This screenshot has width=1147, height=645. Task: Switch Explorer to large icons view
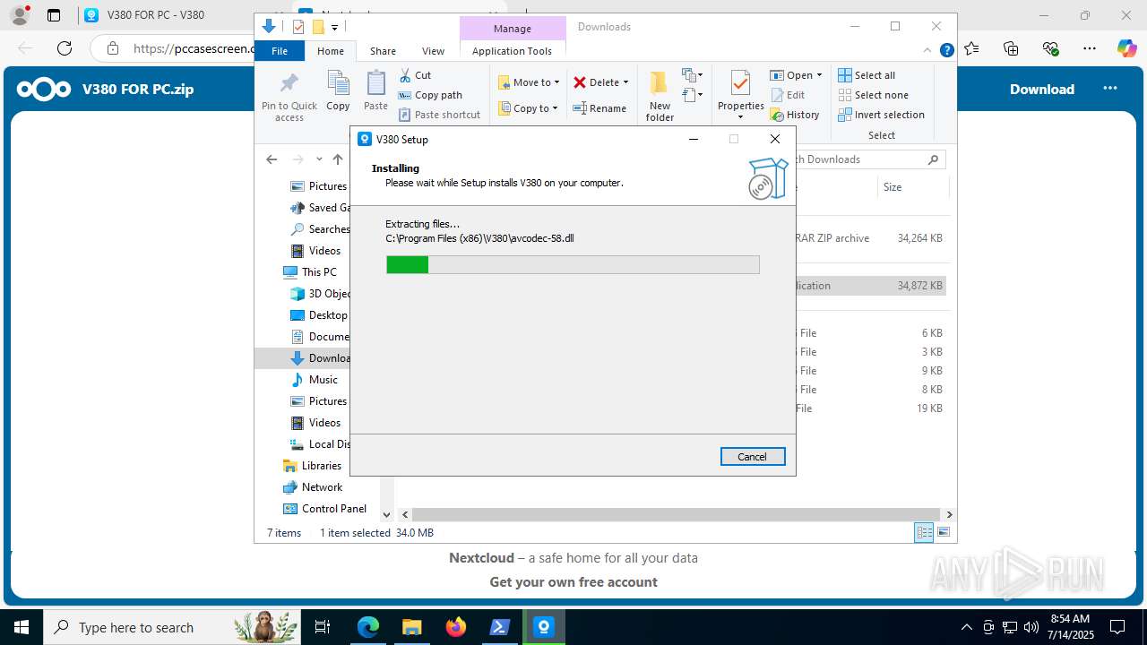tap(943, 532)
